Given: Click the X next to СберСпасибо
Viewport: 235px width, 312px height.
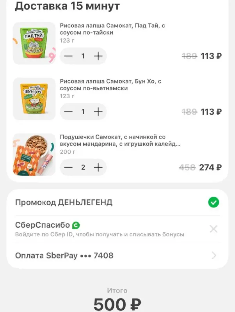Looking at the screenshot, I should point(214,229).
